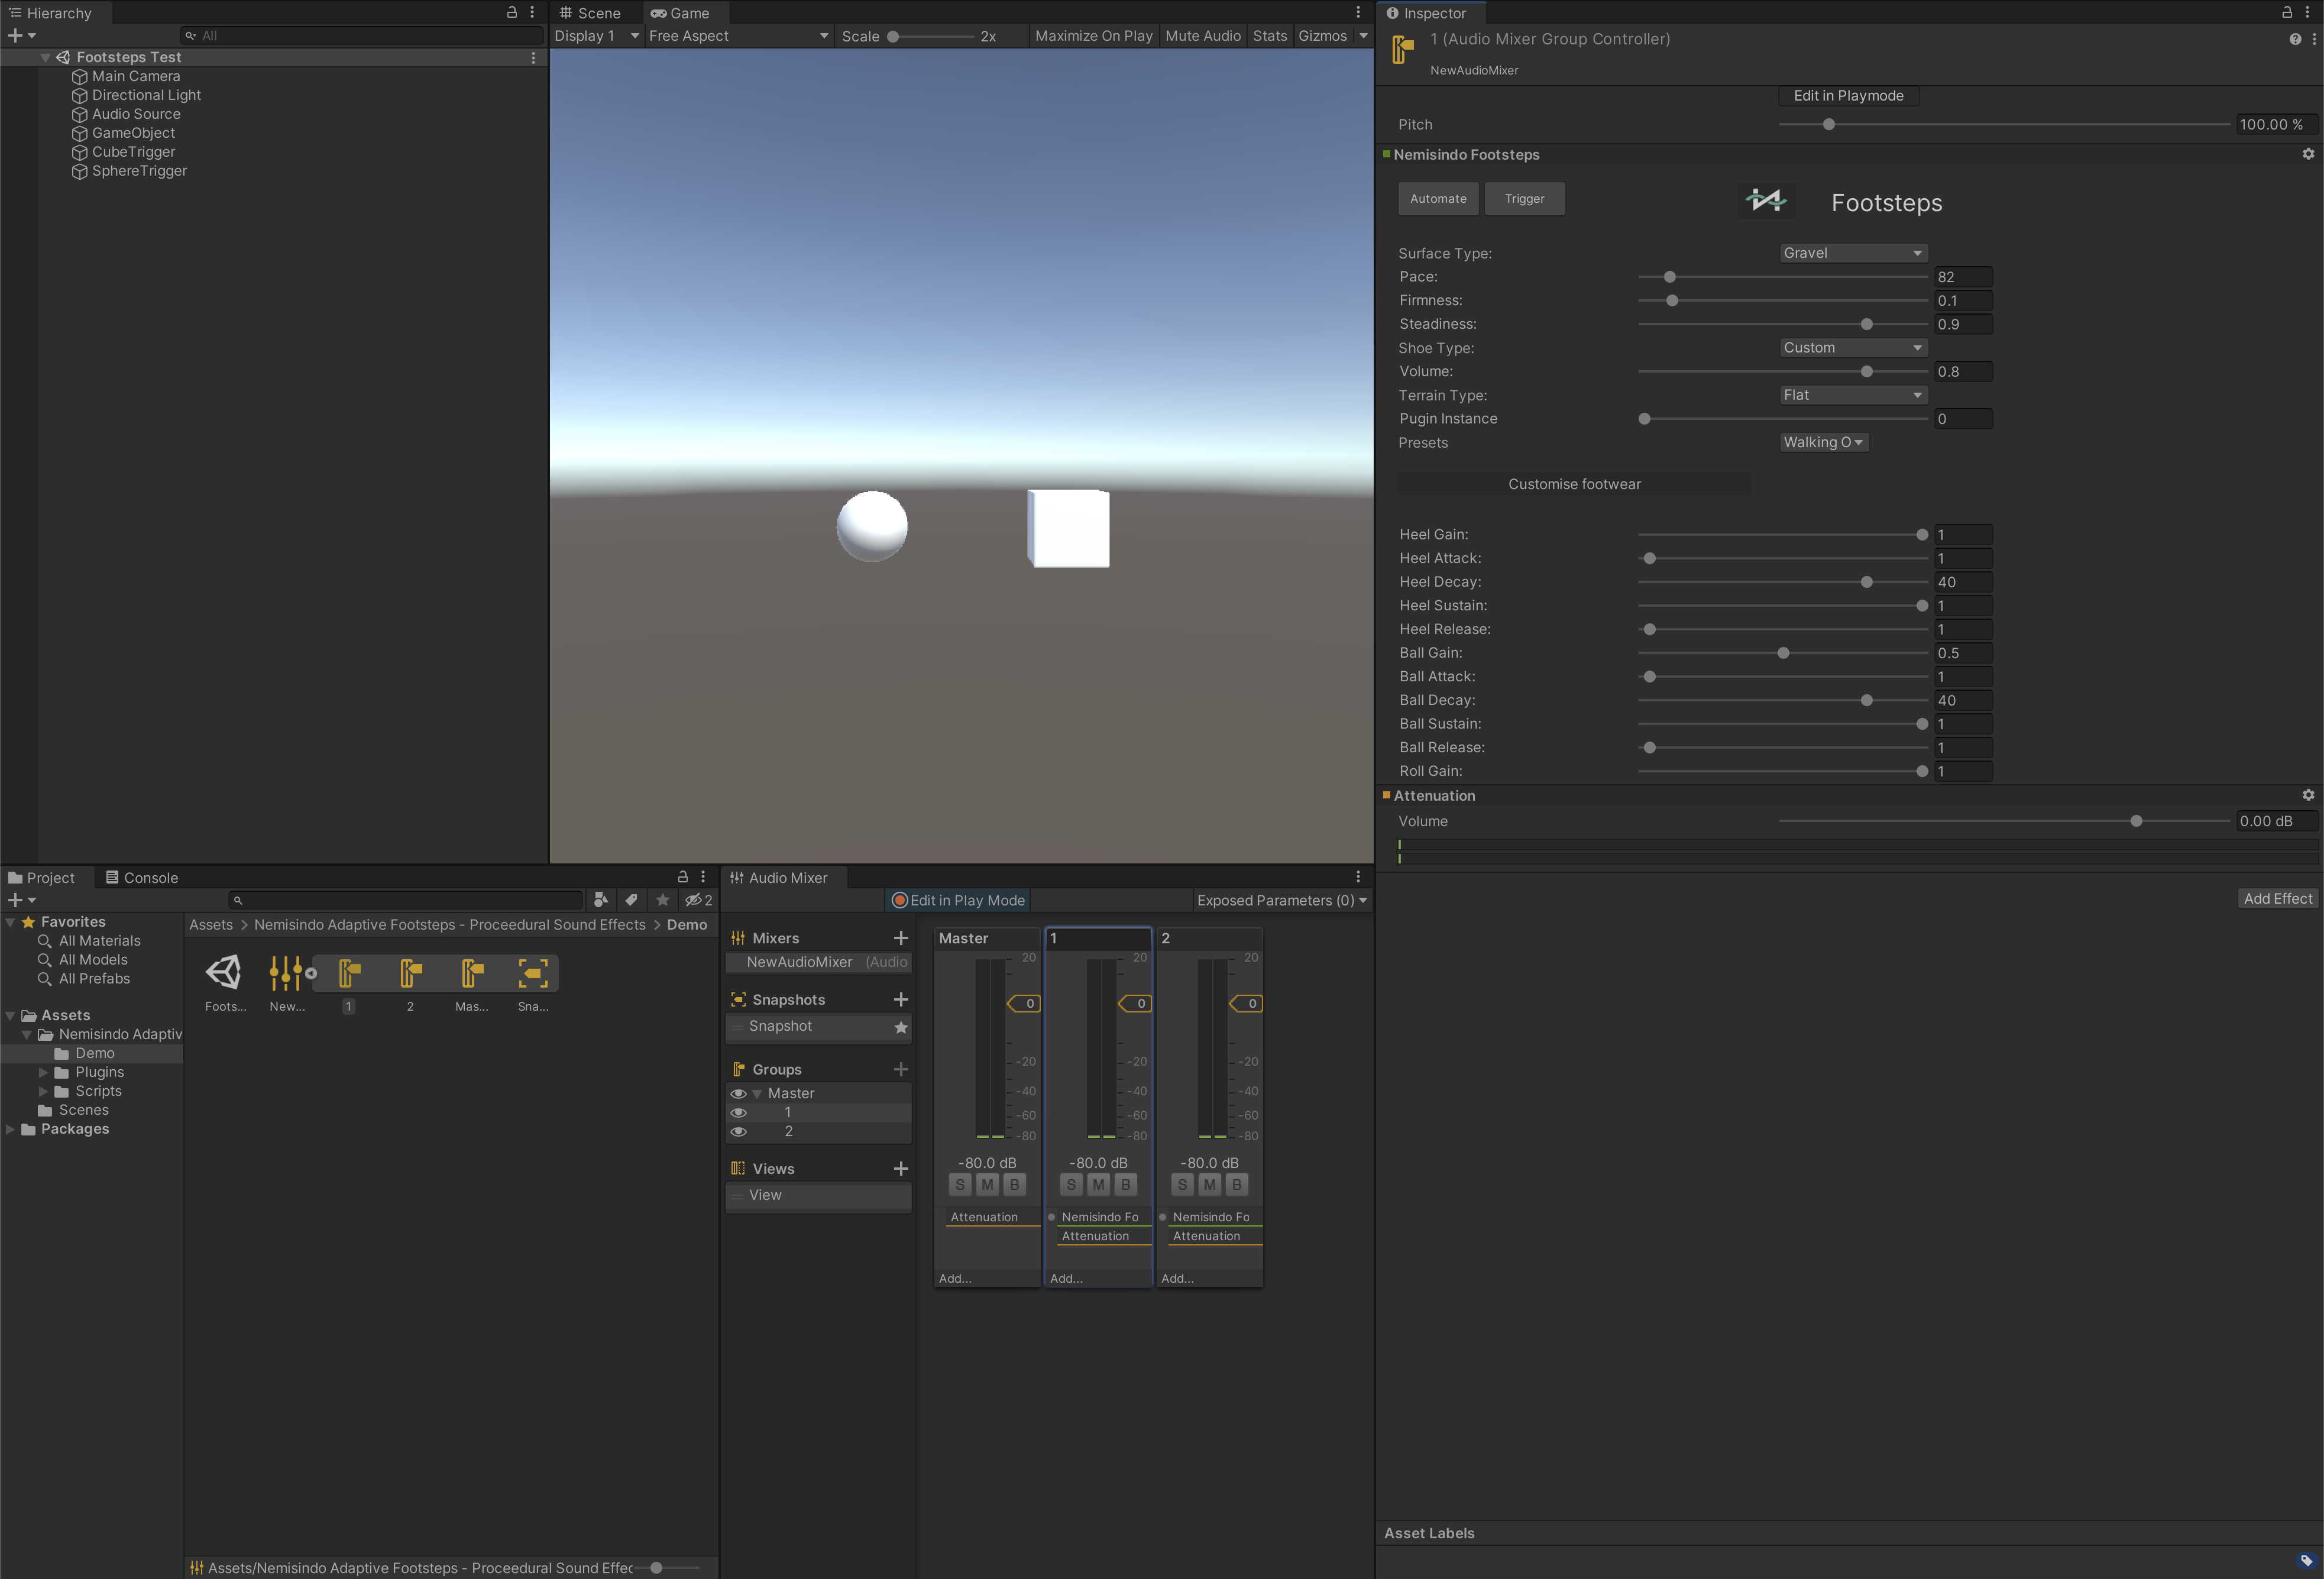The width and height of the screenshot is (2324, 1579).
Task: Add a new mixer with plus icon
Action: click(x=901, y=938)
